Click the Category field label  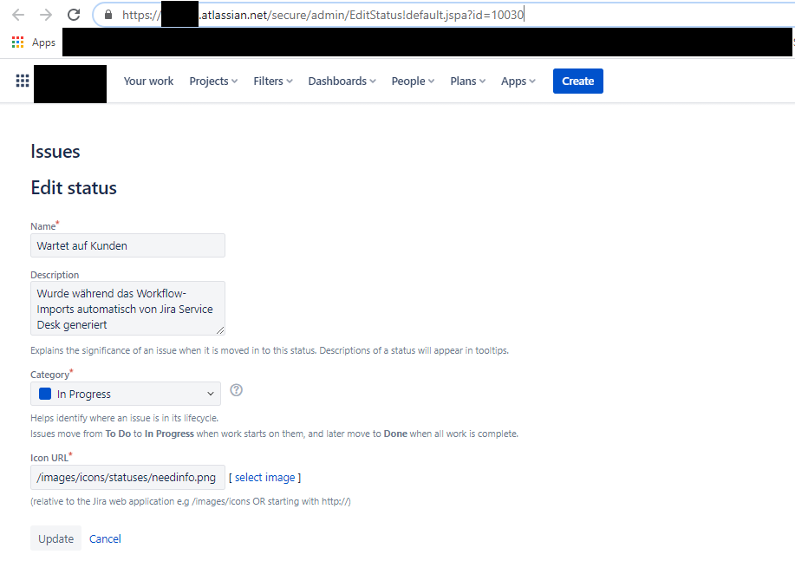coord(49,375)
